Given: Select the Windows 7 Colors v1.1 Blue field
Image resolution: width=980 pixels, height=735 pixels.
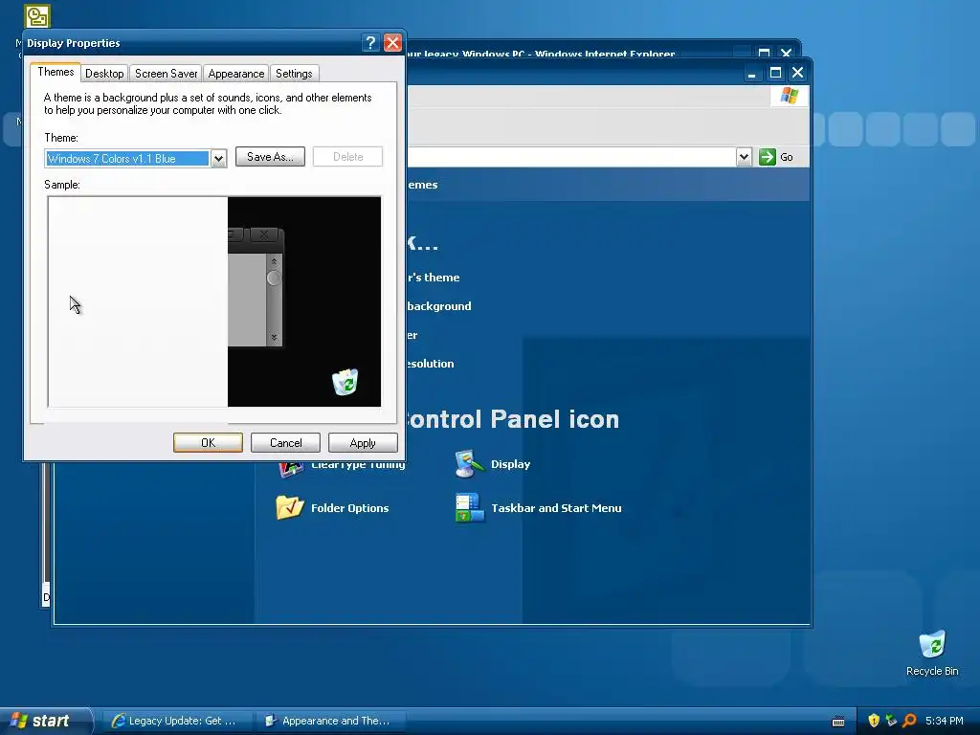Looking at the screenshot, I should (x=127, y=159).
